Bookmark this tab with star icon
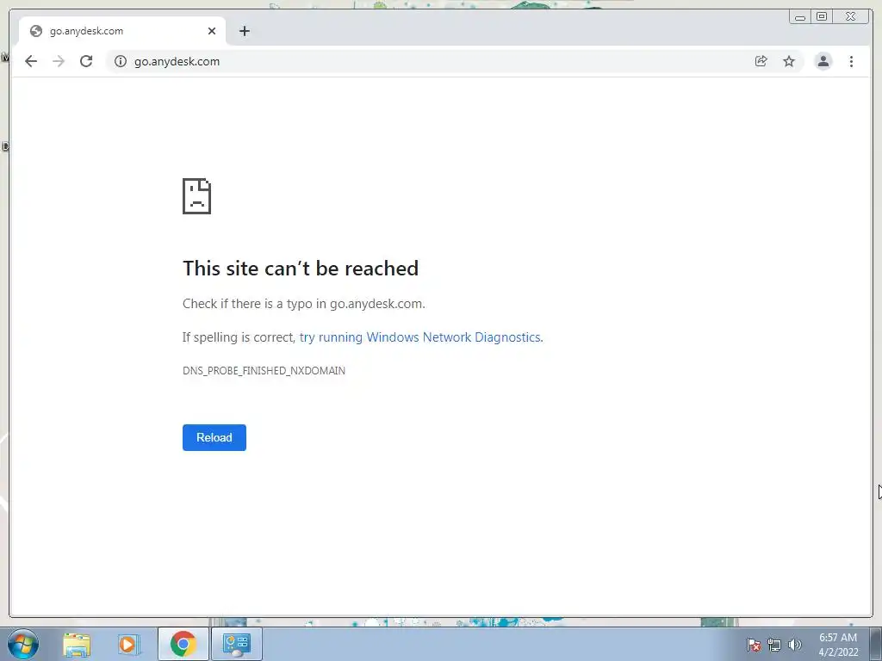The height and width of the screenshot is (661, 882). coord(789,61)
